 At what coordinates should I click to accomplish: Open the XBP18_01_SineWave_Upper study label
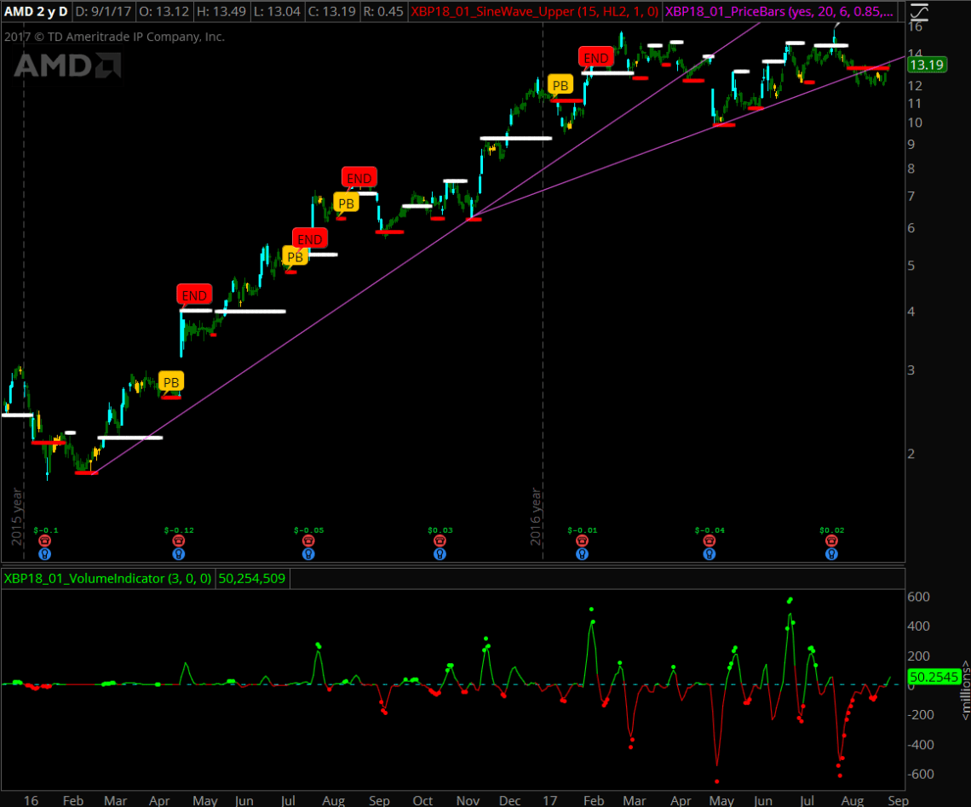(534, 12)
